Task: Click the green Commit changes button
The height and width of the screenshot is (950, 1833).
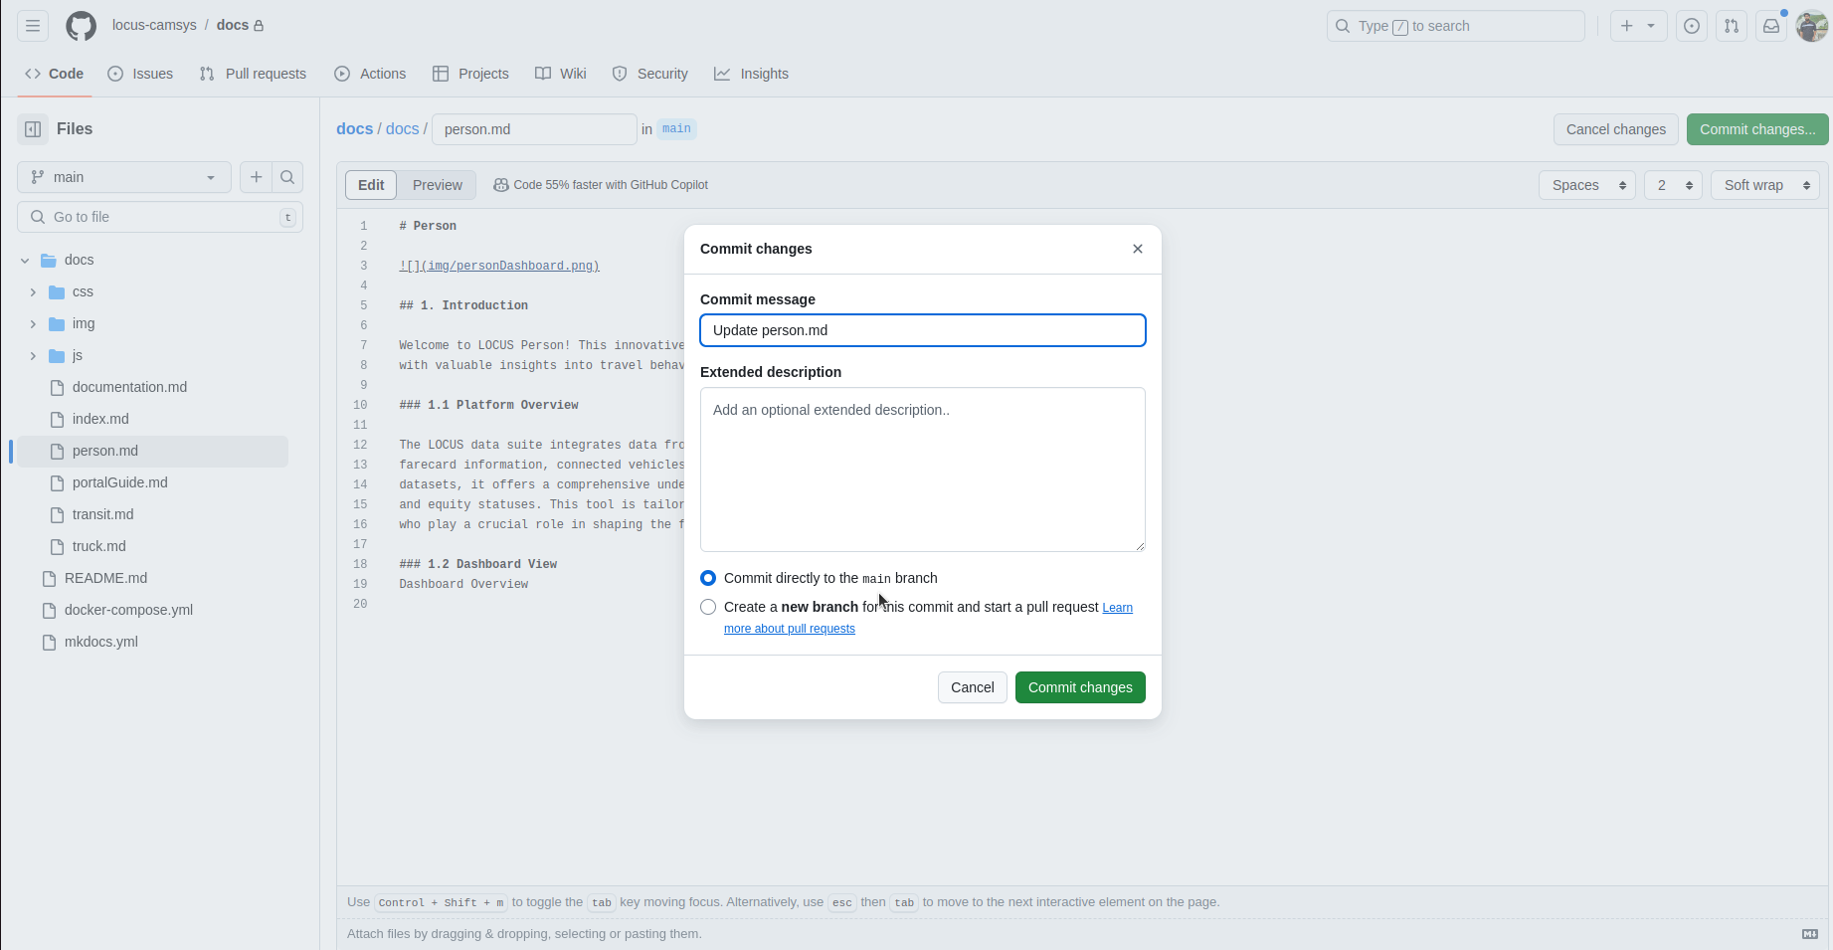Action: [x=1079, y=687]
